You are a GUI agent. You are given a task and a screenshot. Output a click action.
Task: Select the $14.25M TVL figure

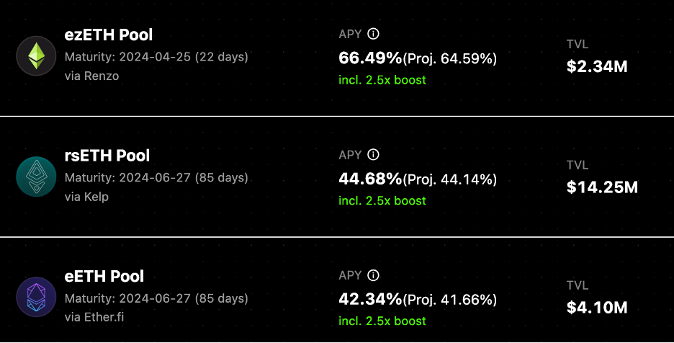pyautogui.click(x=602, y=187)
